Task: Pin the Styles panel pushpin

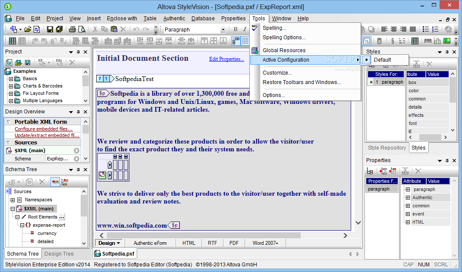Action: tap(447, 52)
